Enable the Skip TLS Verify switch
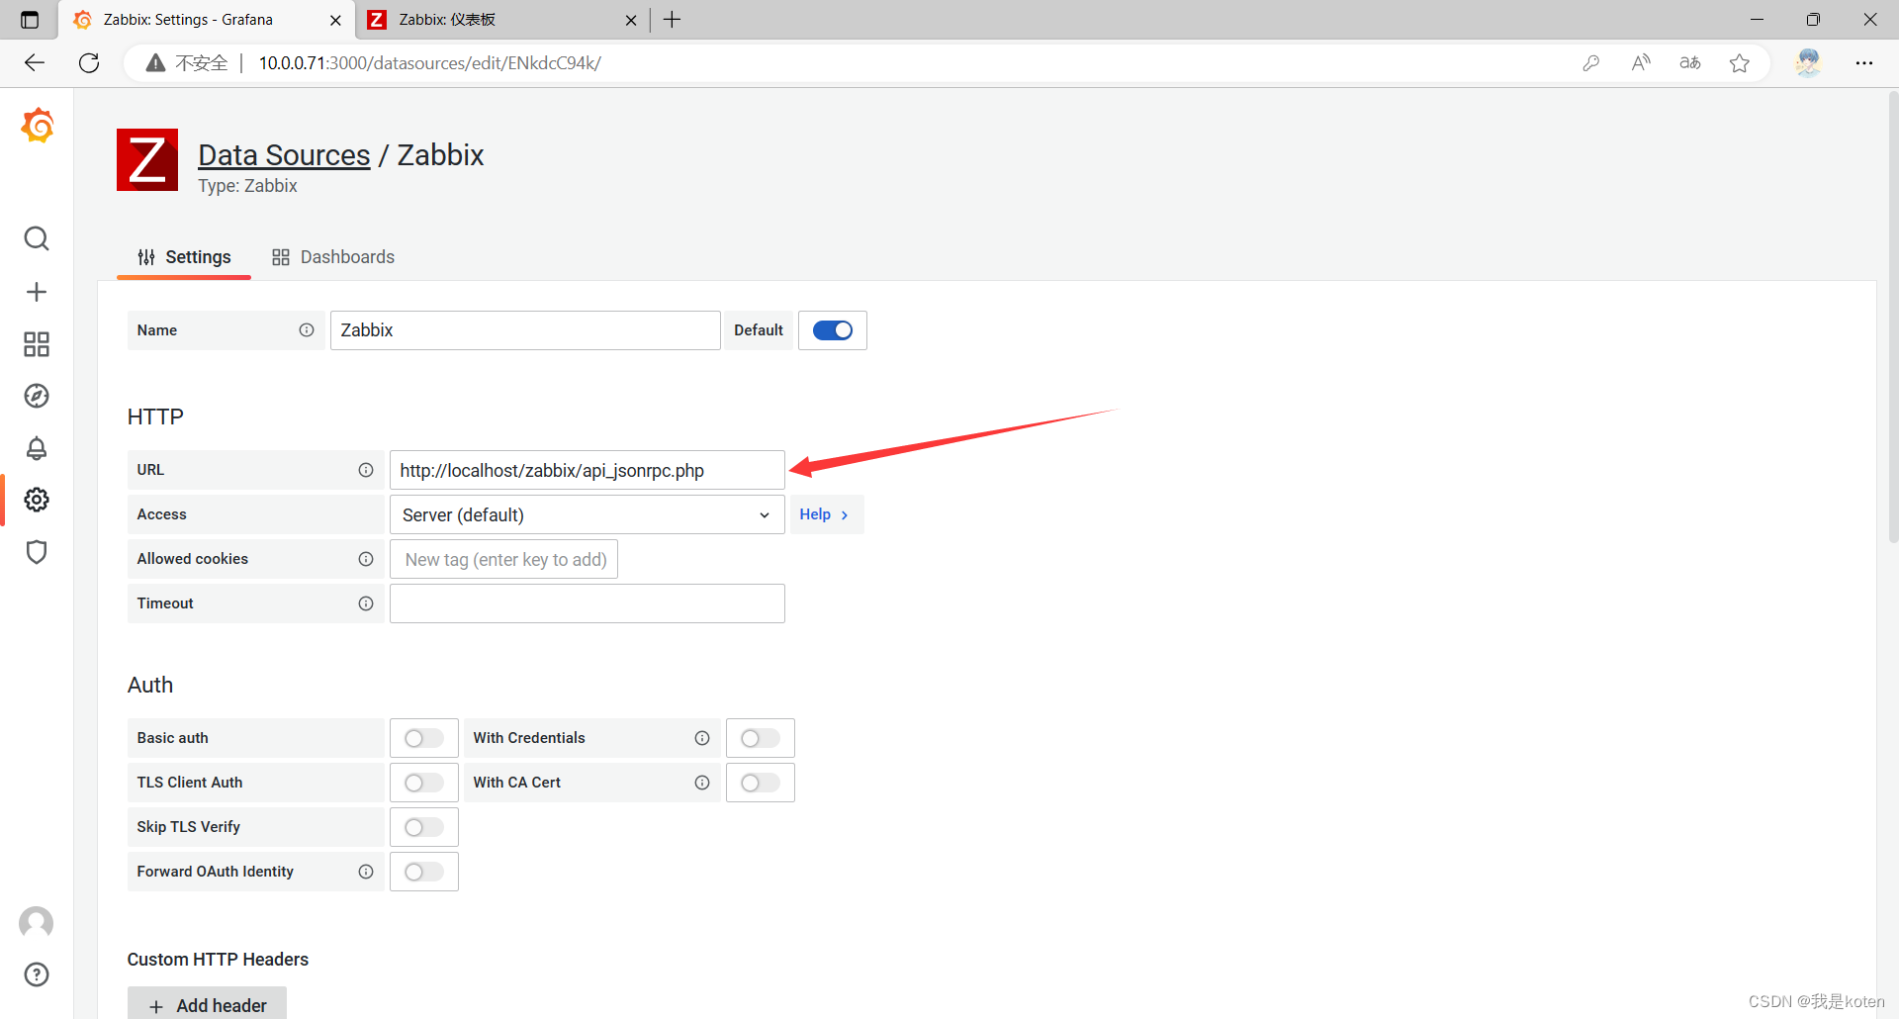Image resolution: width=1899 pixels, height=1019 pixels. 424,827
